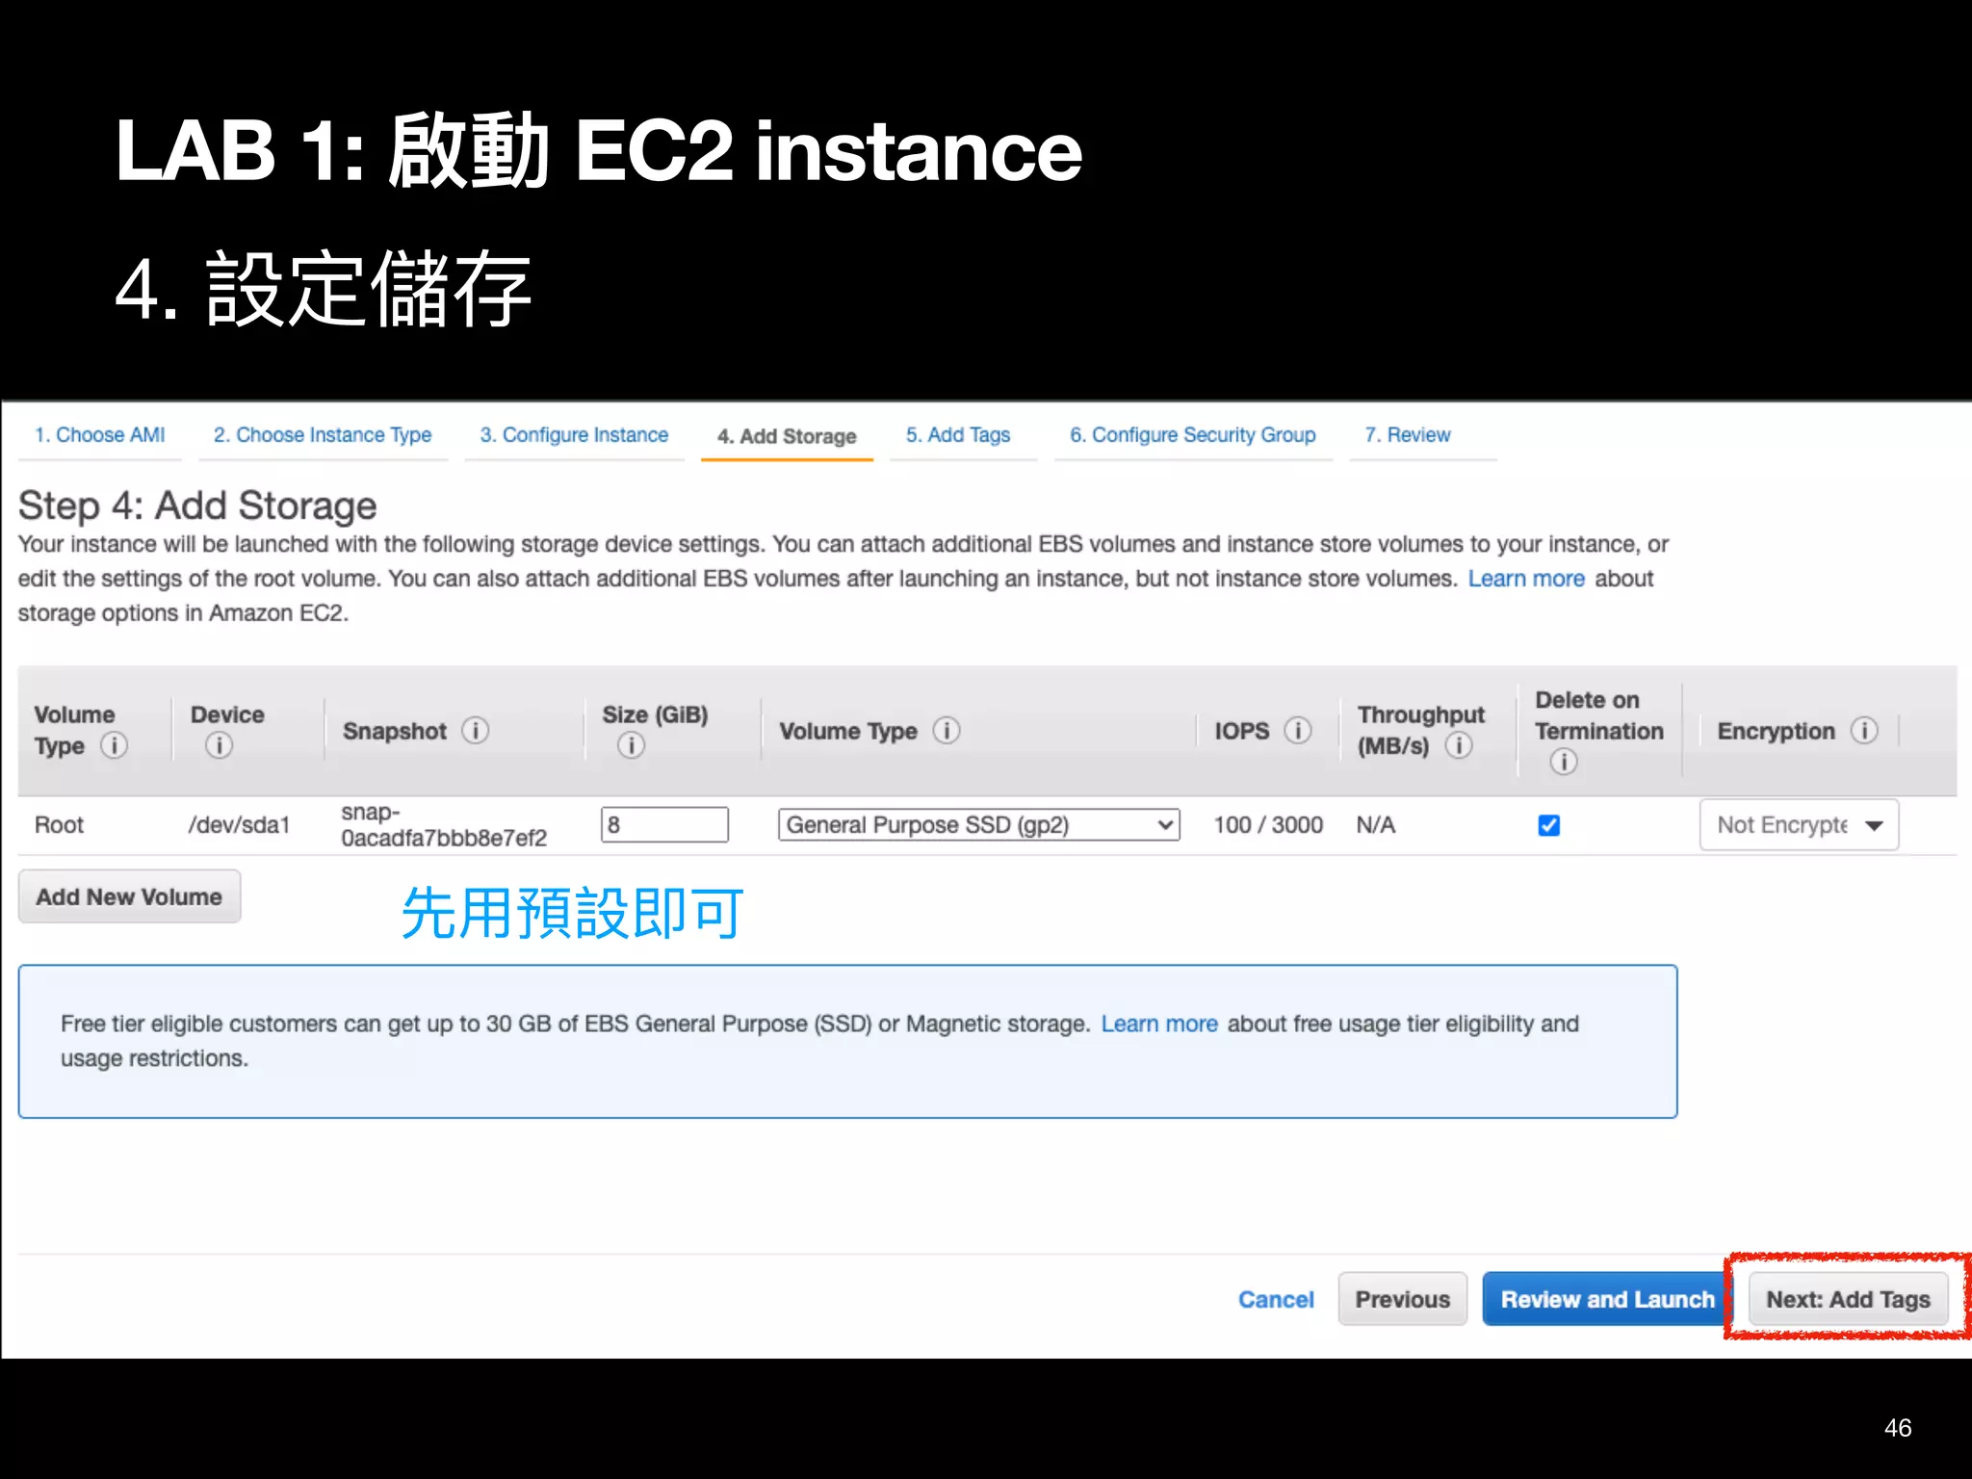Proceed with Next: Add Tags button

point(1848,1299)
